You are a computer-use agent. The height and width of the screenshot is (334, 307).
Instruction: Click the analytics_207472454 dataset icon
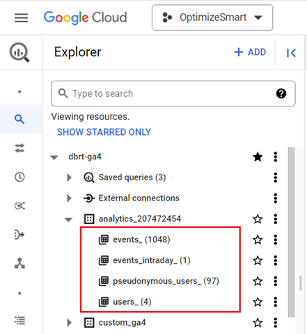(x=89, y=219)
